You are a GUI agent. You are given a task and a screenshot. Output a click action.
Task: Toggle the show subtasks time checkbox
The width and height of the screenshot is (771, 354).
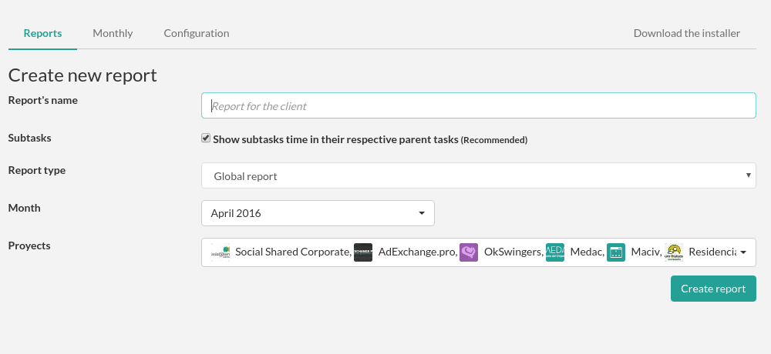[x=206, y=139]
